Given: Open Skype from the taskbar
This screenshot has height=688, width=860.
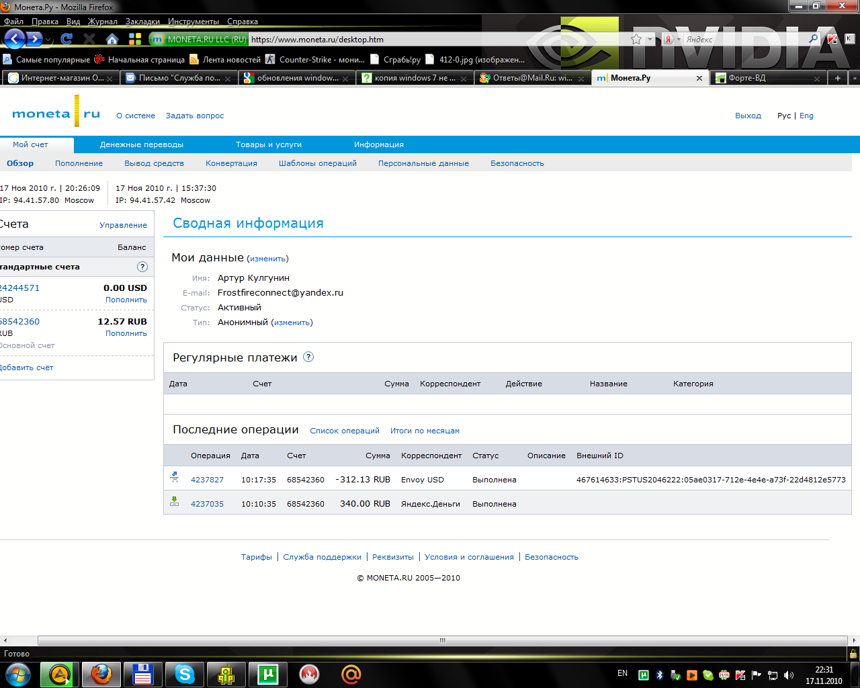Looking at the screenshot, I should tap(184, 674).
